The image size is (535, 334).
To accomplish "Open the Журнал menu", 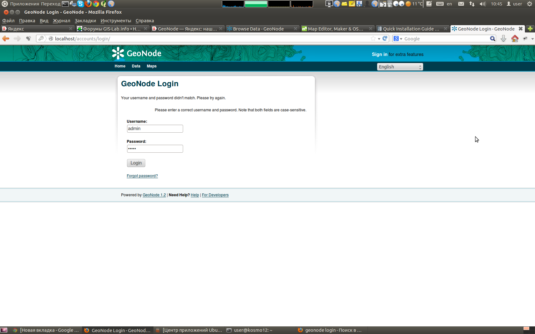I will pyautogui.click(x=61, y=21).
